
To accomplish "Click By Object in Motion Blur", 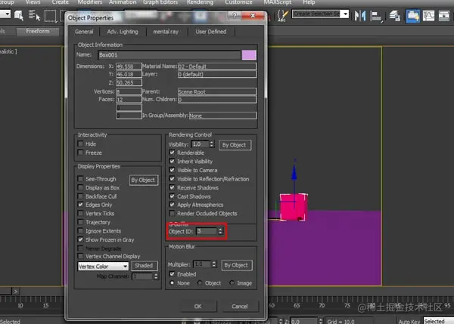I will [236, 265].
